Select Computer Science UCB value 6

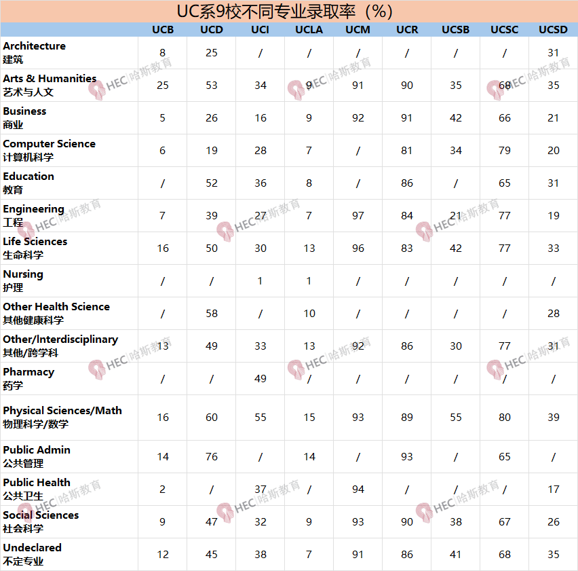point(163,151)
